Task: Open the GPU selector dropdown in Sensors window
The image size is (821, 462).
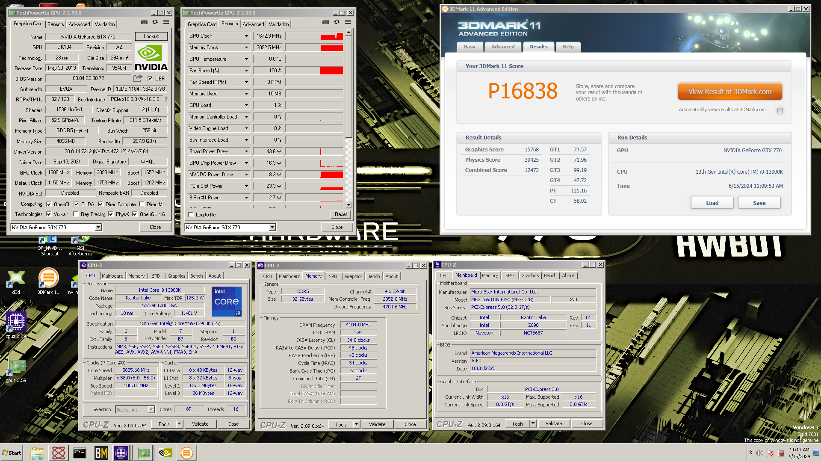Action: click(272, 227)
